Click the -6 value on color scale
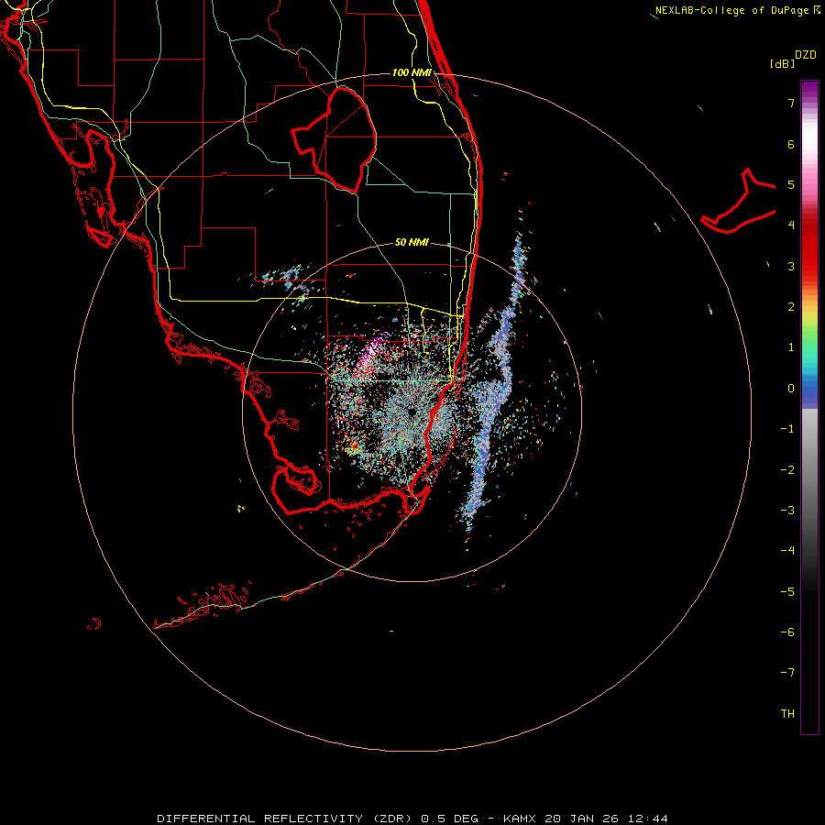825x825 pixels. click(x=787, y=632)
